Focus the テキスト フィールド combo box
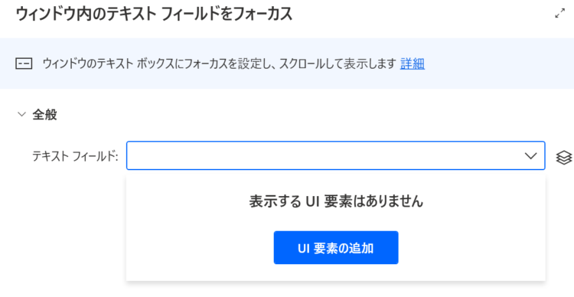 click(336, 155)
